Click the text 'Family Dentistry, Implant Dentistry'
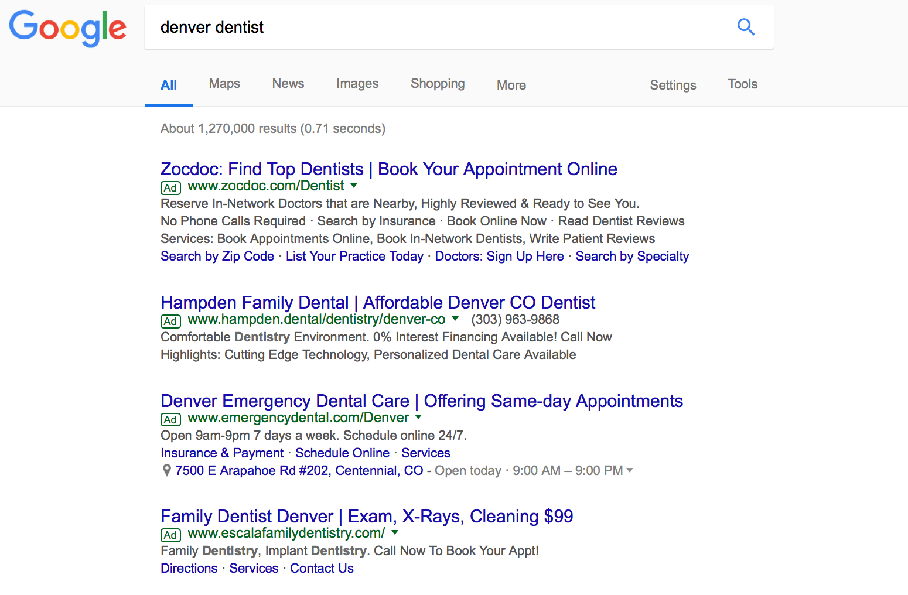This screenshot has height=595, width=908. point(264,551)
